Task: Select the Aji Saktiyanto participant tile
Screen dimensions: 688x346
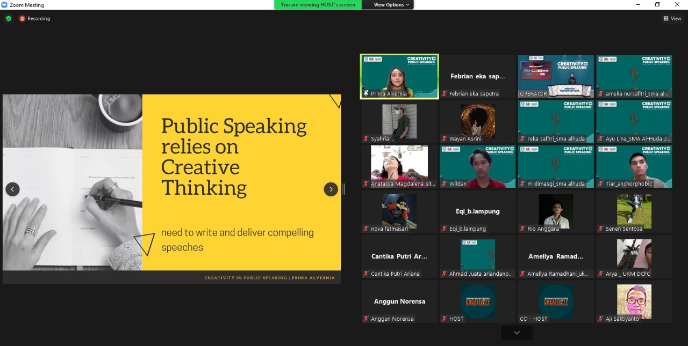Action: (x=634, y=301)
